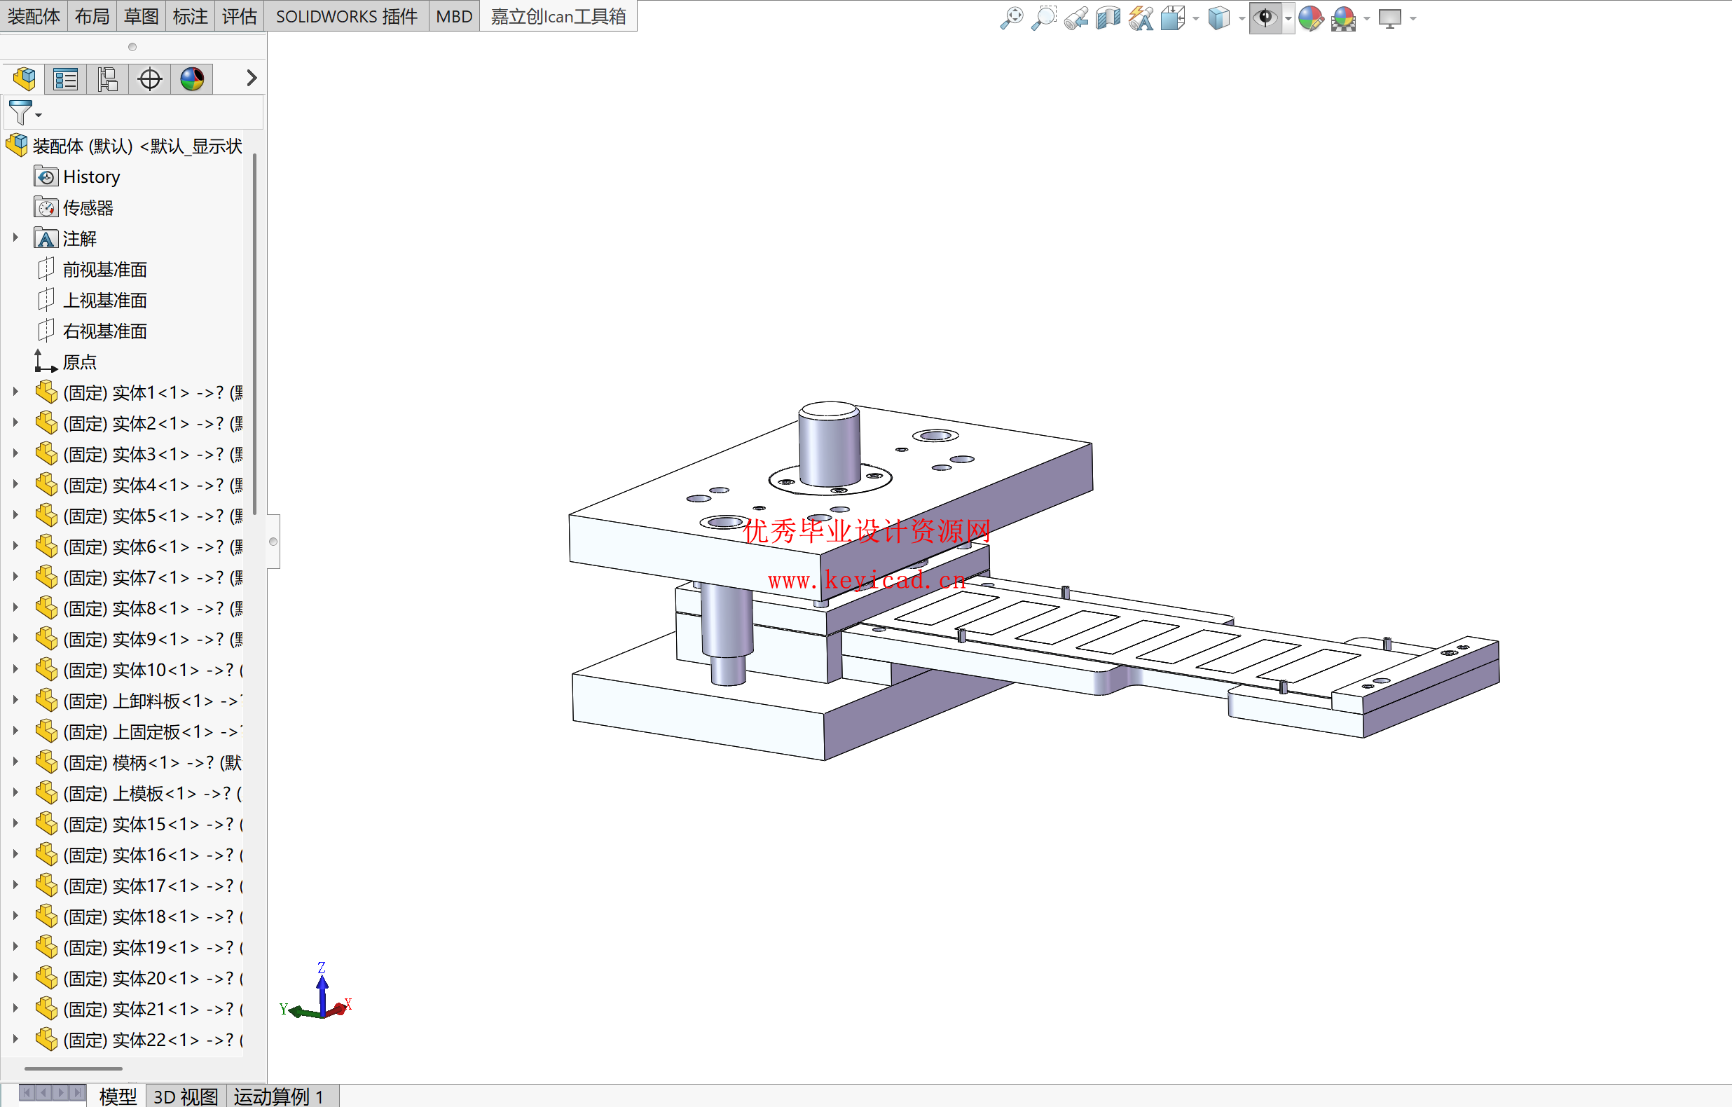Switch to 草图 ribbon tab
The image size is (1732, 1107).
pos(141,16)
